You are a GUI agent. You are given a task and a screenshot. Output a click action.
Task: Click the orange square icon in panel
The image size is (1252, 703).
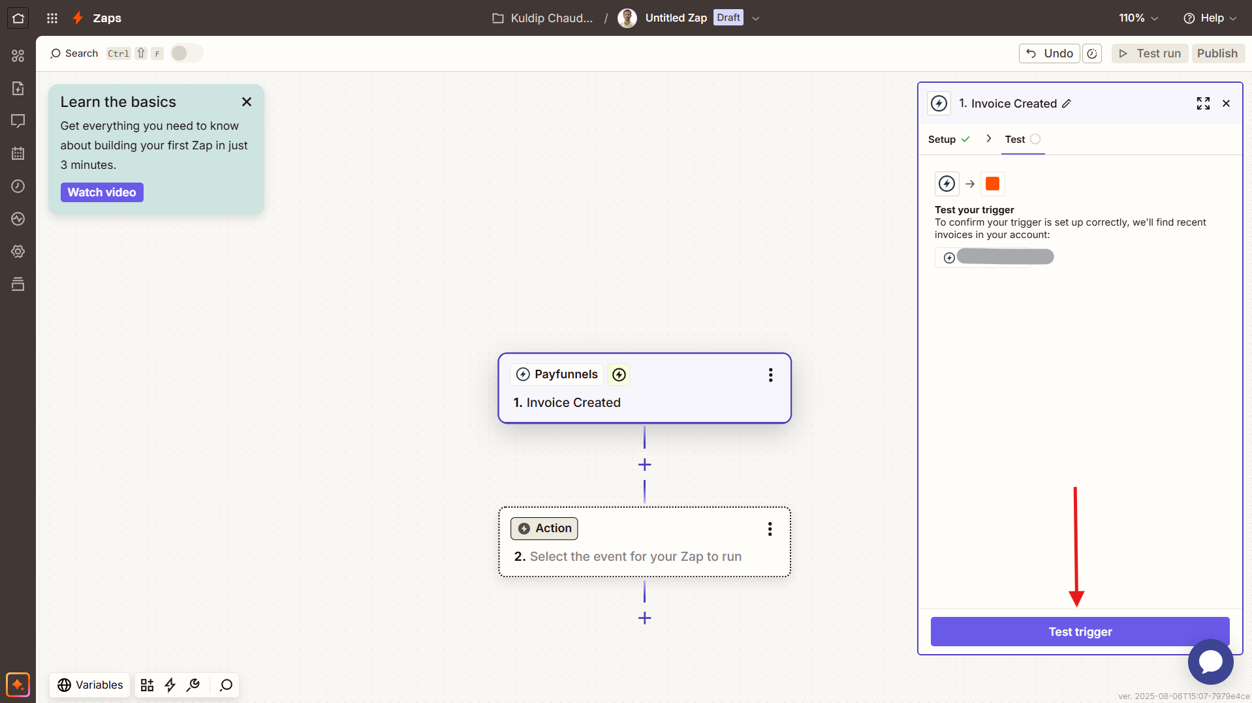[992, 184]
